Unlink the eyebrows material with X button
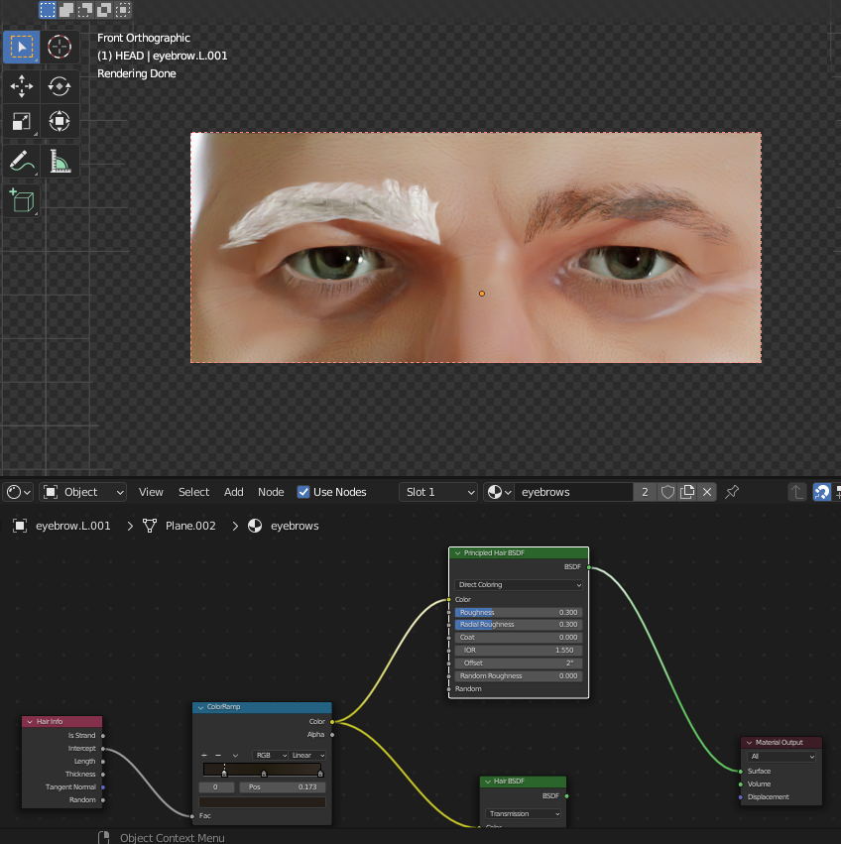Image resolution: width=841 pixels, height=844 pixels. [707, 492]
